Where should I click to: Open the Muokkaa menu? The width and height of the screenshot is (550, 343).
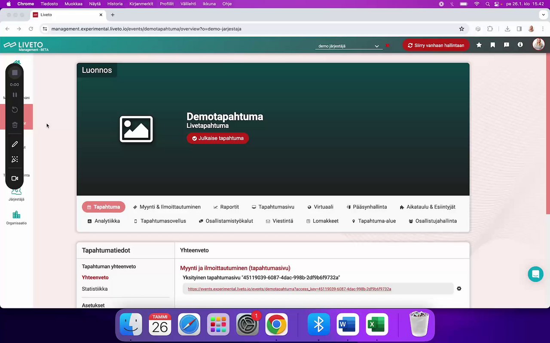(73, 4)
